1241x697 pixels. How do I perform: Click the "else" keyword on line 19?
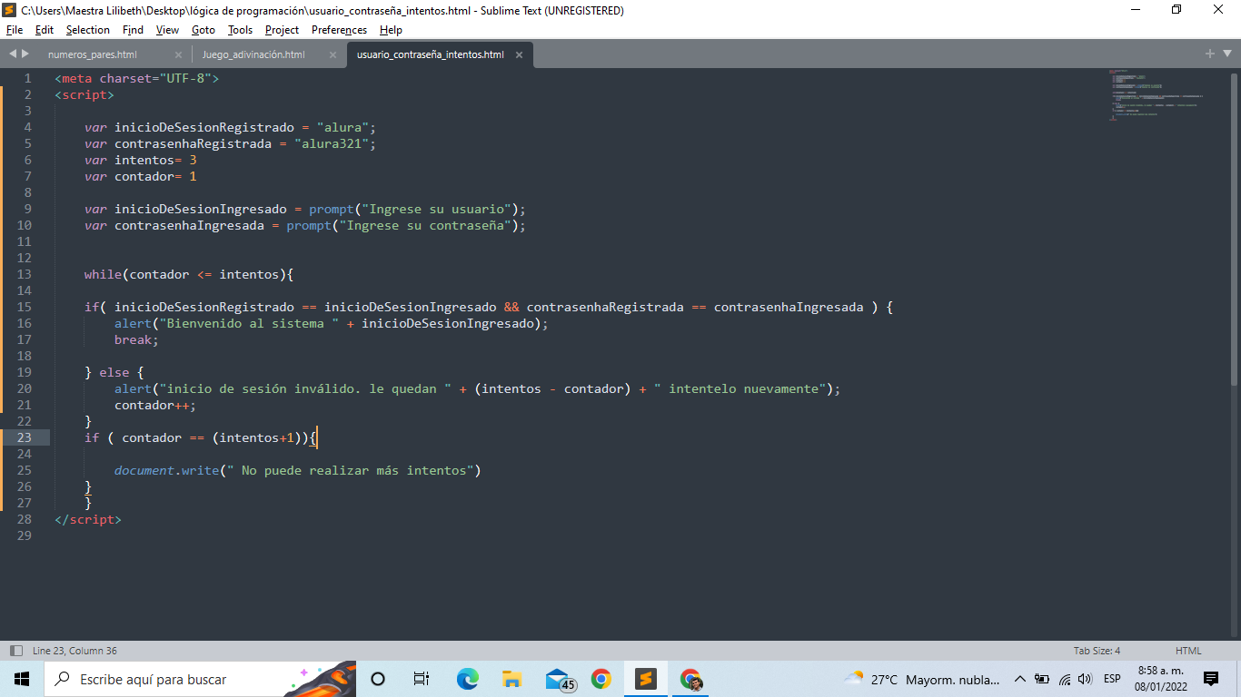tap(114, 372)
